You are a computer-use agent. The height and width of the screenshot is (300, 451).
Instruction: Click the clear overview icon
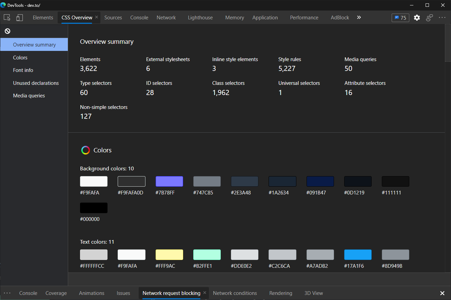pyautogui.click(x=7, y=31)
